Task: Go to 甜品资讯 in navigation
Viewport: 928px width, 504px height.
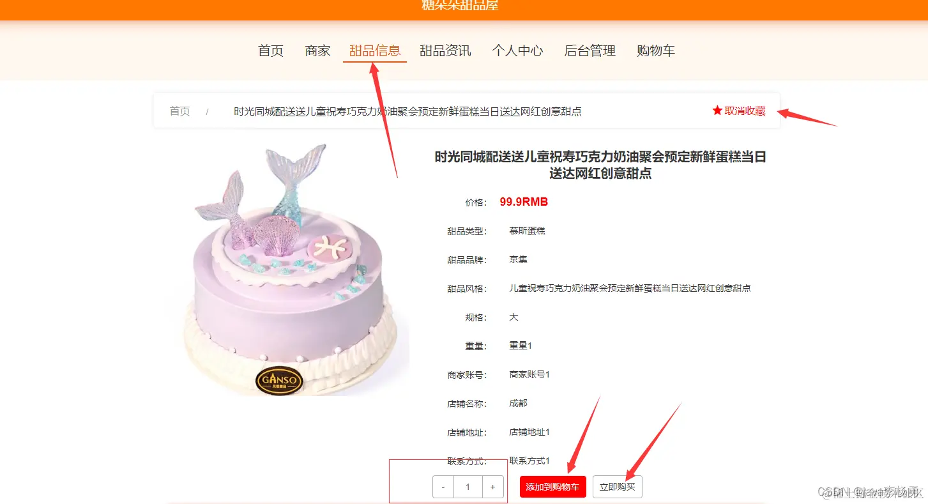Action: (445, 50)
